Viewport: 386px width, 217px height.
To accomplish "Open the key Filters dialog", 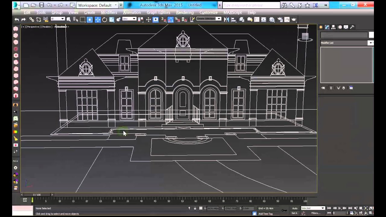I will [316, 213].
